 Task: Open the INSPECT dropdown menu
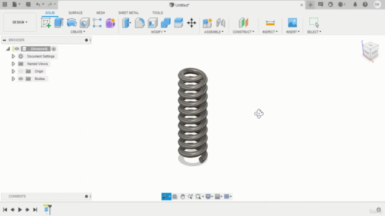click(270, 32)
